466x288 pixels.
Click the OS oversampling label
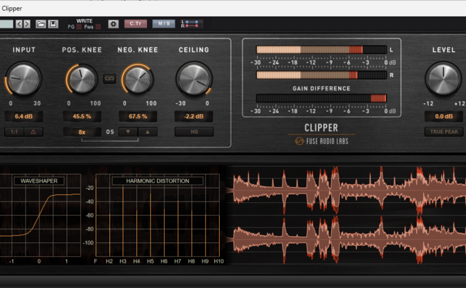pyautogui.click(x=110, y=132)
